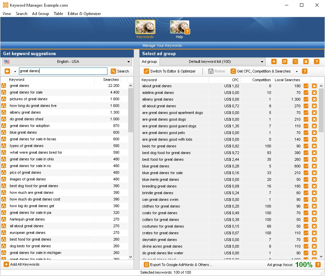Image resolution: width=325 pixels, height=276 pixels.
Task: Open the Ad Group menu
Action: (x=40, y=14)
